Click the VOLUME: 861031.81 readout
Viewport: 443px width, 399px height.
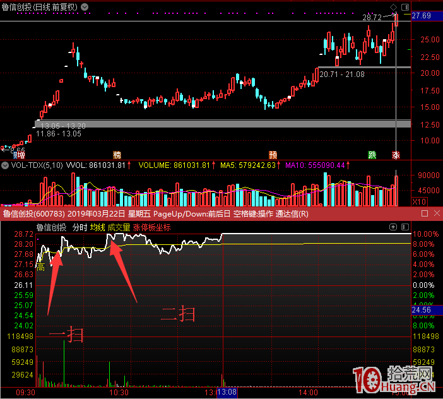(x=174, y=165)
